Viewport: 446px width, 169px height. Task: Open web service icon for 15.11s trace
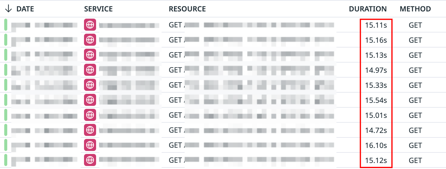[90, 25]
